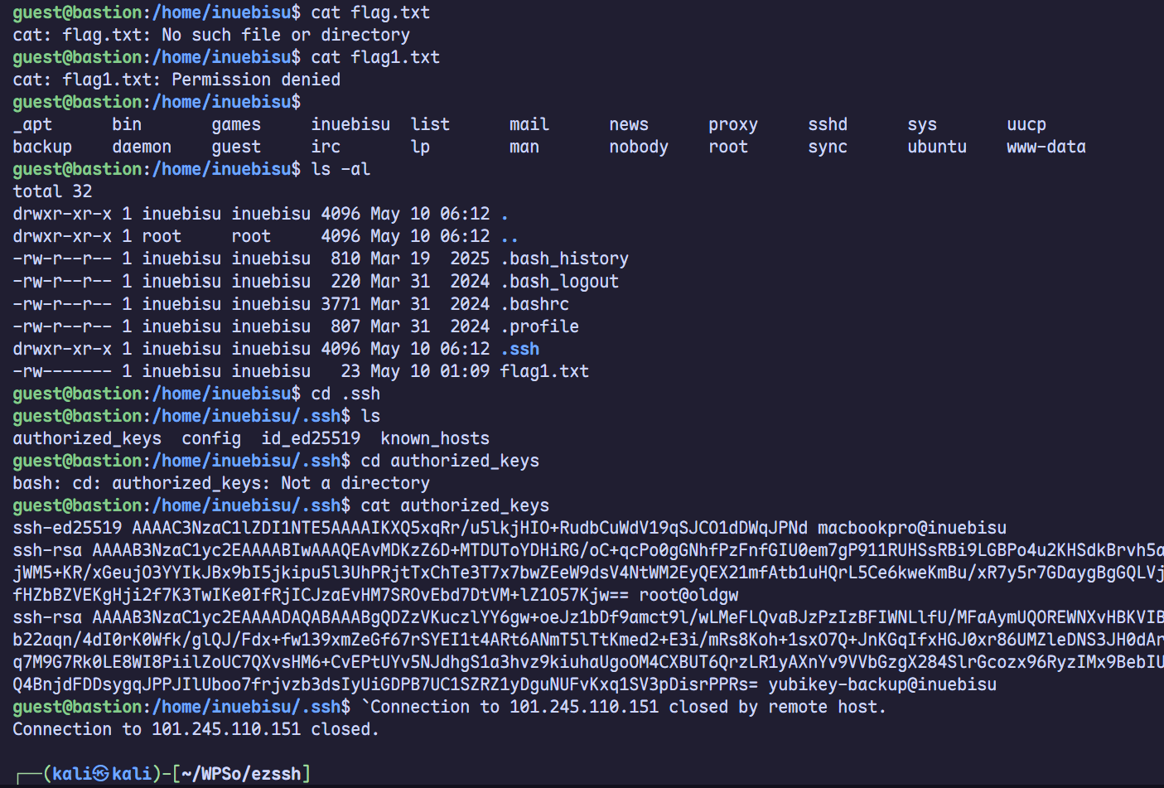Click the '.bash_history' file name
This screenshot has height=788, width=1164.
tap(564, 259)
